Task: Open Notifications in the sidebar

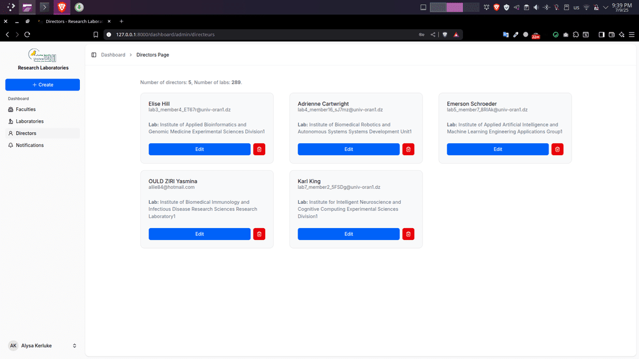Action: 29,145
